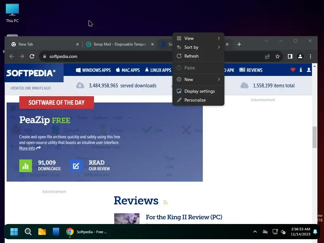This screenshot has height=243, width=324.
Task: Click scrollbar up arrow on page
Action: coord(315,66)
